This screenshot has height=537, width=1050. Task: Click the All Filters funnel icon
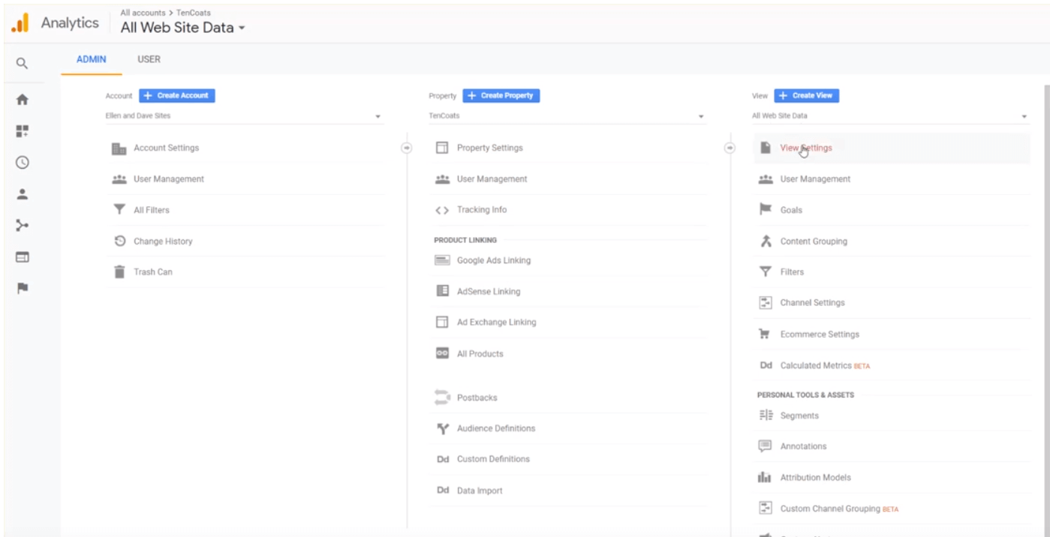click(119, 210)
